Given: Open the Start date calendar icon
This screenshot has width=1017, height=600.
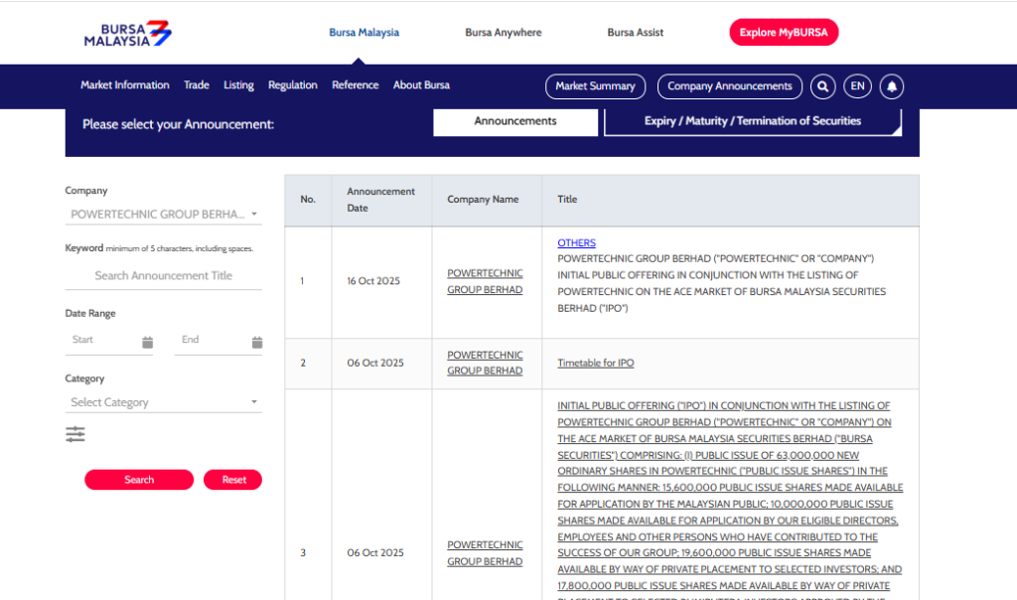Looking at the screenshot, I should pyautogui.click(x=147, y=342).
